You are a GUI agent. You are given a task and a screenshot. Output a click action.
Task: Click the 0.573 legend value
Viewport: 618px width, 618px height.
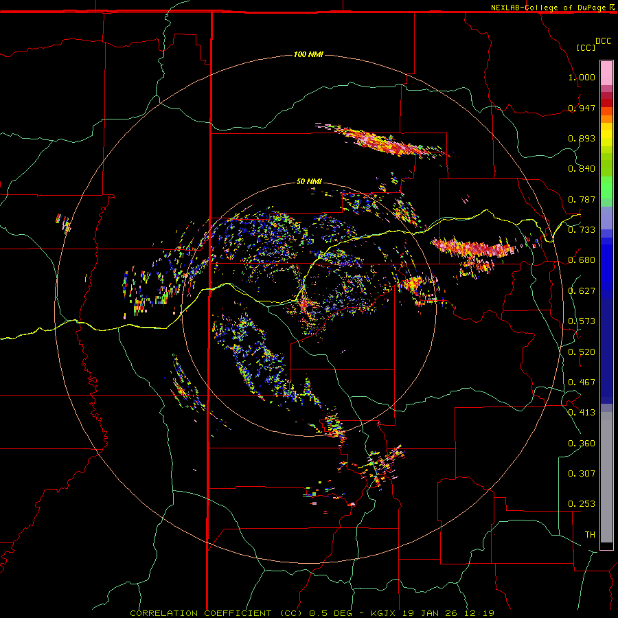(x=582, y=321)
